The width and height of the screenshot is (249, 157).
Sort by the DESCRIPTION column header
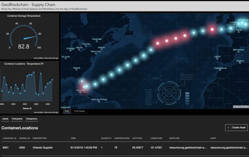click(40, 138)
